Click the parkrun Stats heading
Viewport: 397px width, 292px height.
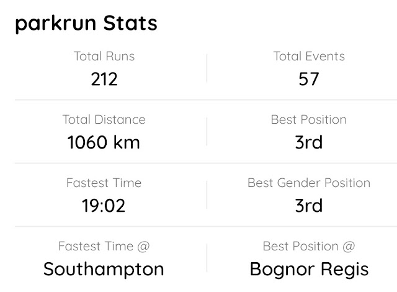click(x=86, y=24)
